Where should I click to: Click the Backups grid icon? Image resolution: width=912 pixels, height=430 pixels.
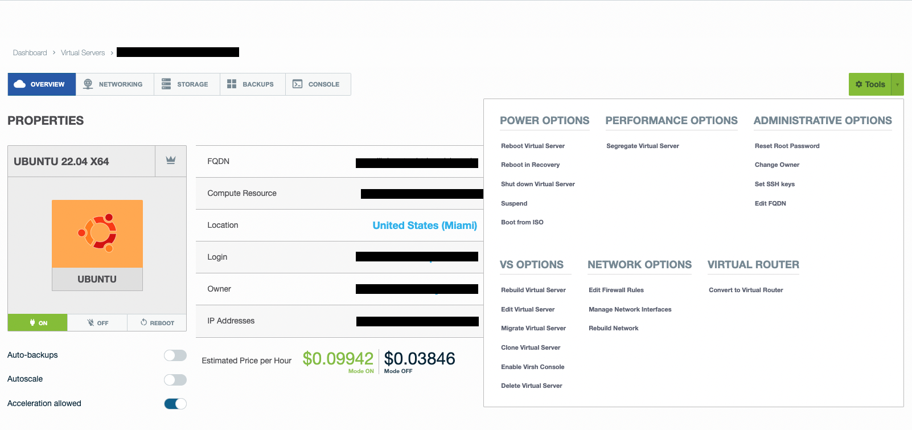pyautogui.click(x=232, y=84)
